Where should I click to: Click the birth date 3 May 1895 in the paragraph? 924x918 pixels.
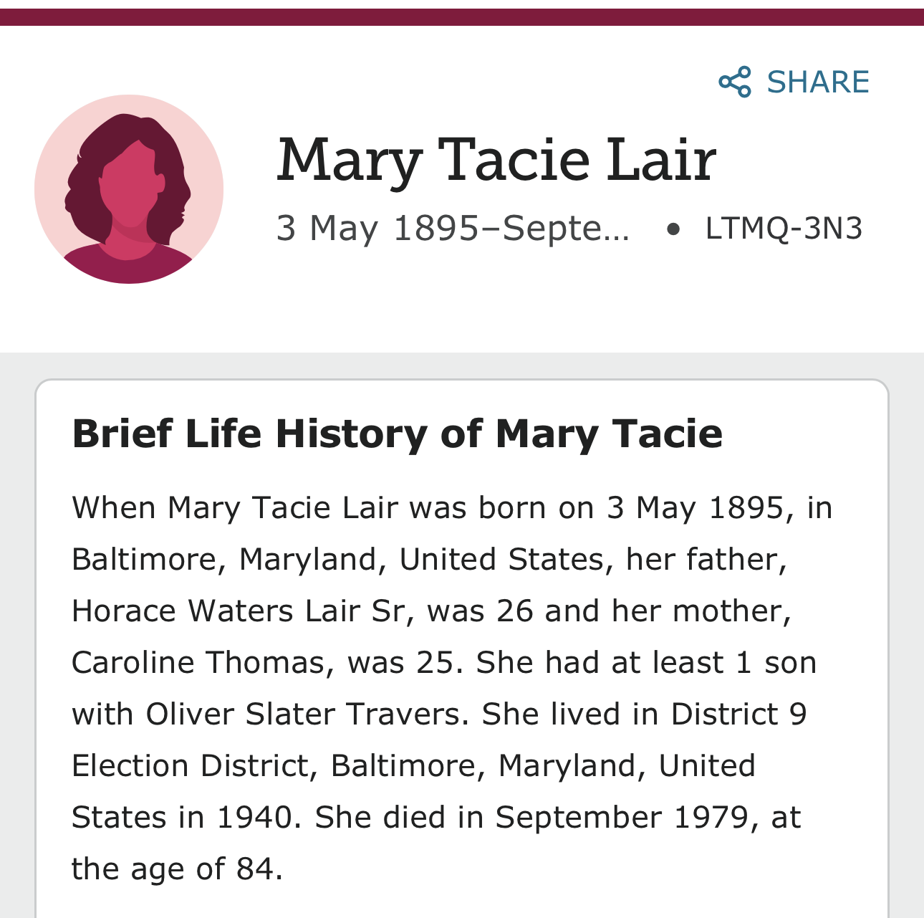click(x=696, y=507)
